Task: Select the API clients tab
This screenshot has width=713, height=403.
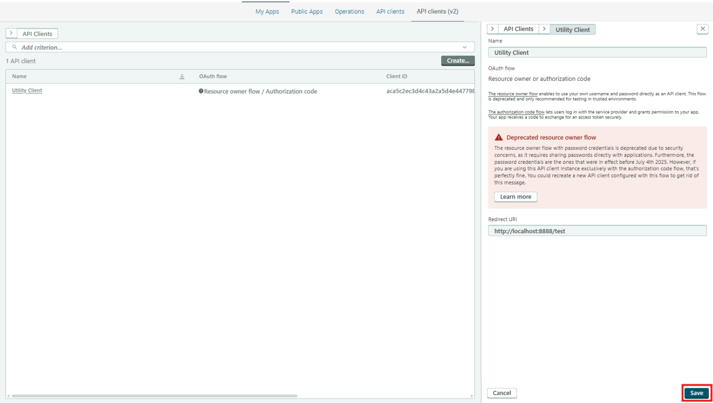Action: [390, 12]
